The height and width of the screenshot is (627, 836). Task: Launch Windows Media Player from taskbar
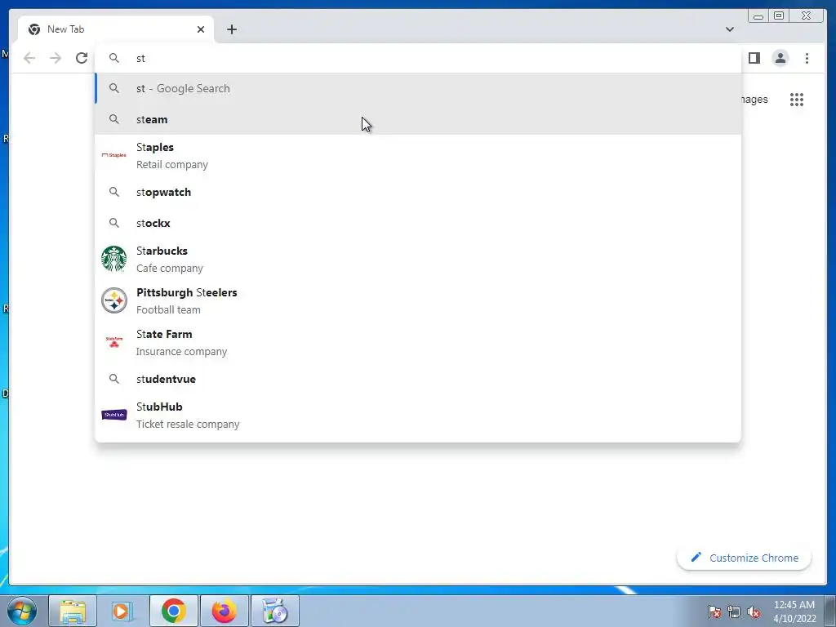tap(122, 611)
